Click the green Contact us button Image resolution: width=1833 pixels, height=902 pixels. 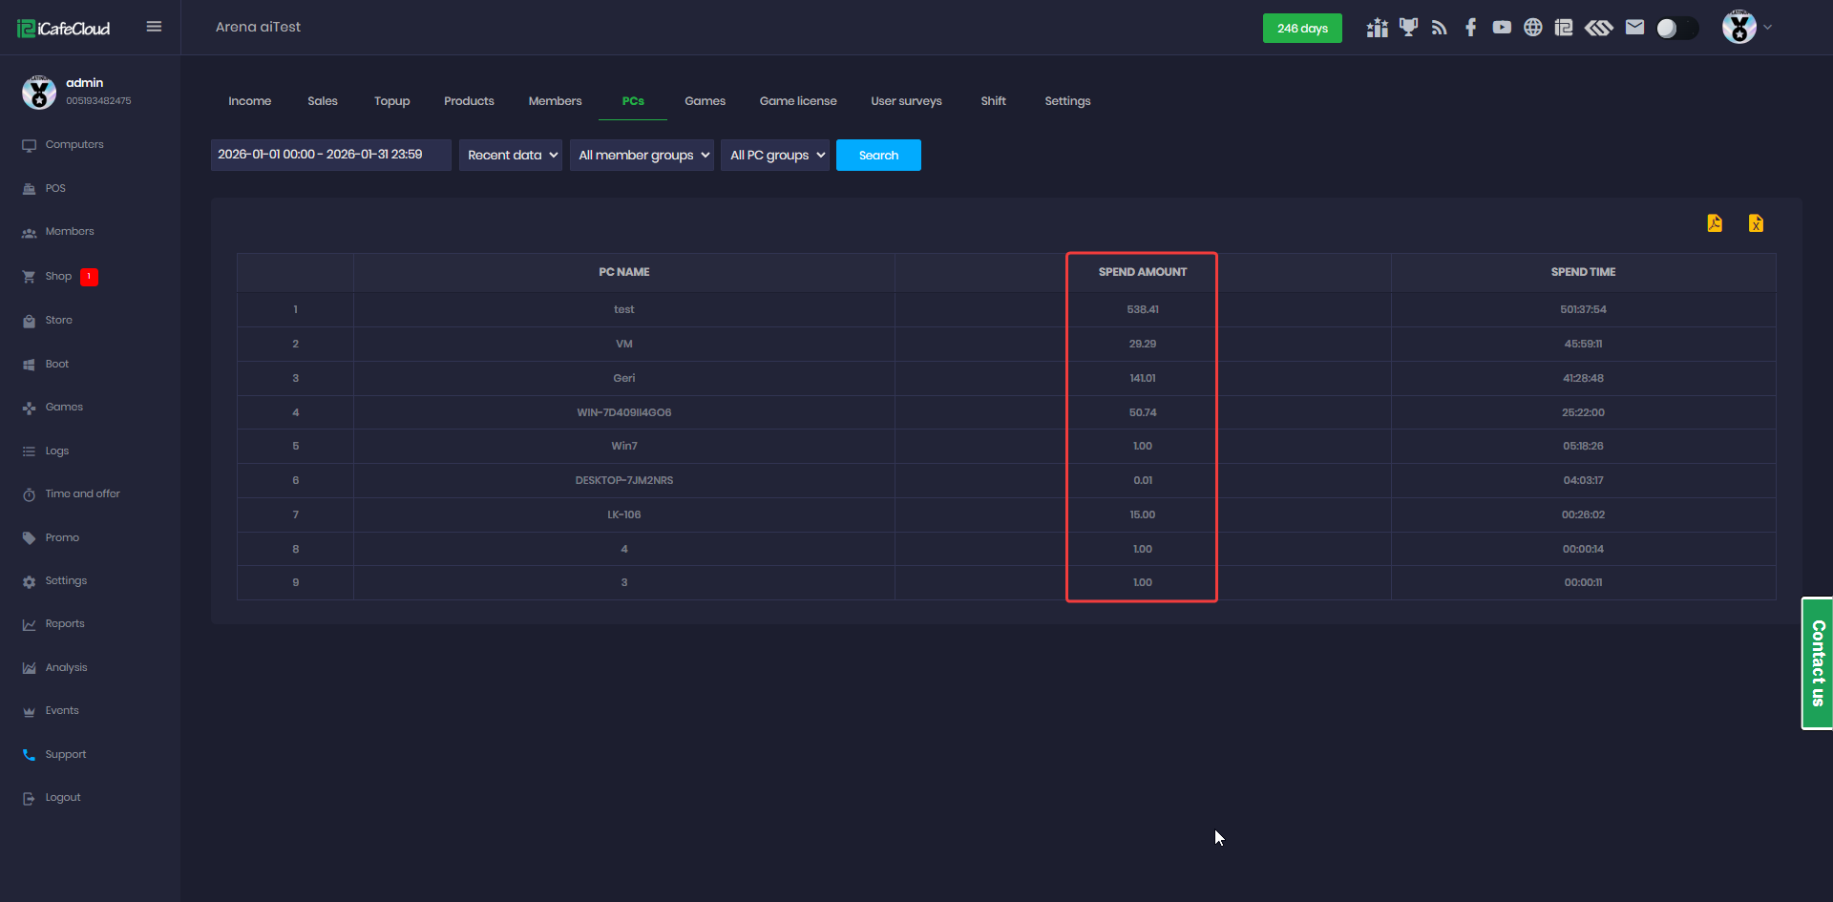point(1817,663)
